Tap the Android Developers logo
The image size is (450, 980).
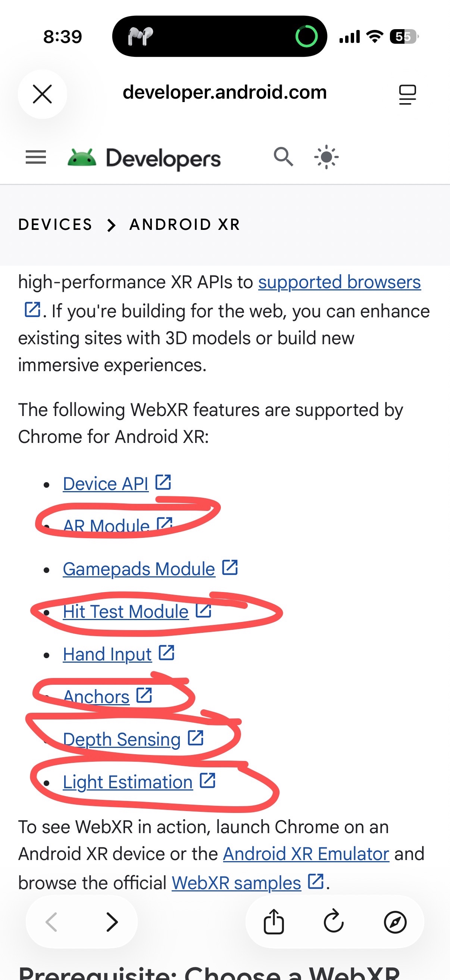pos(144,158)
